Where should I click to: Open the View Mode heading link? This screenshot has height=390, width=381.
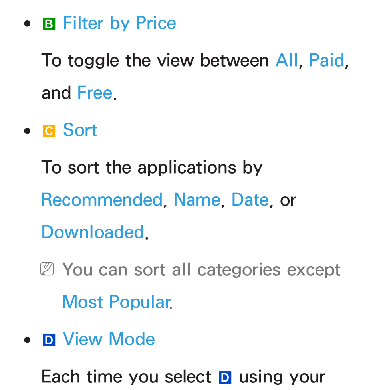click(109, 339)
